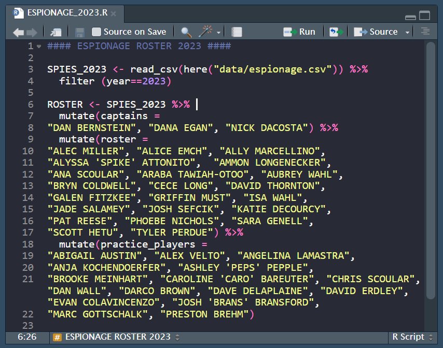Click line number 21 in gutter

[x=27, y=279]
